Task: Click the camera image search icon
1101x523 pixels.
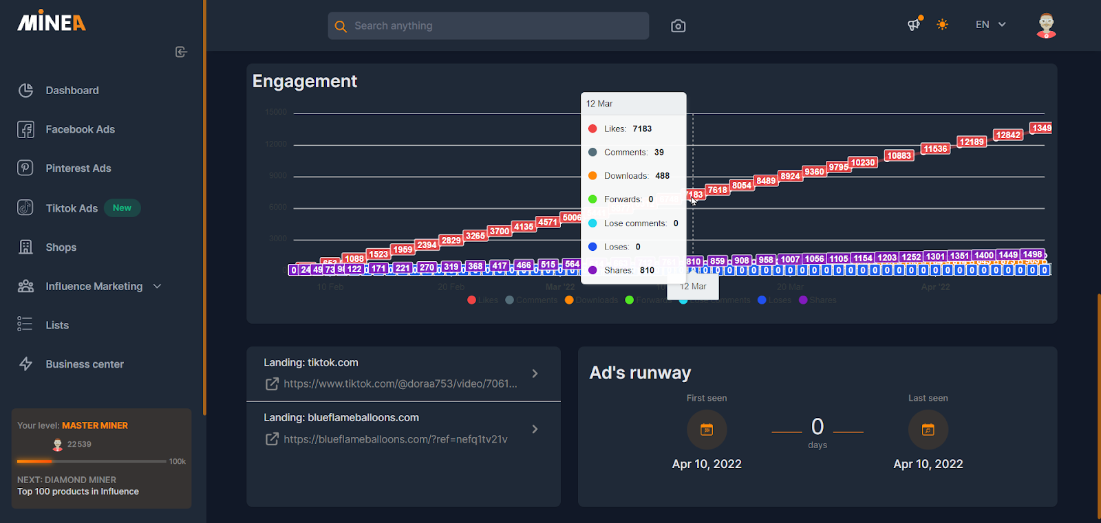Action: (x=678, y=26)
